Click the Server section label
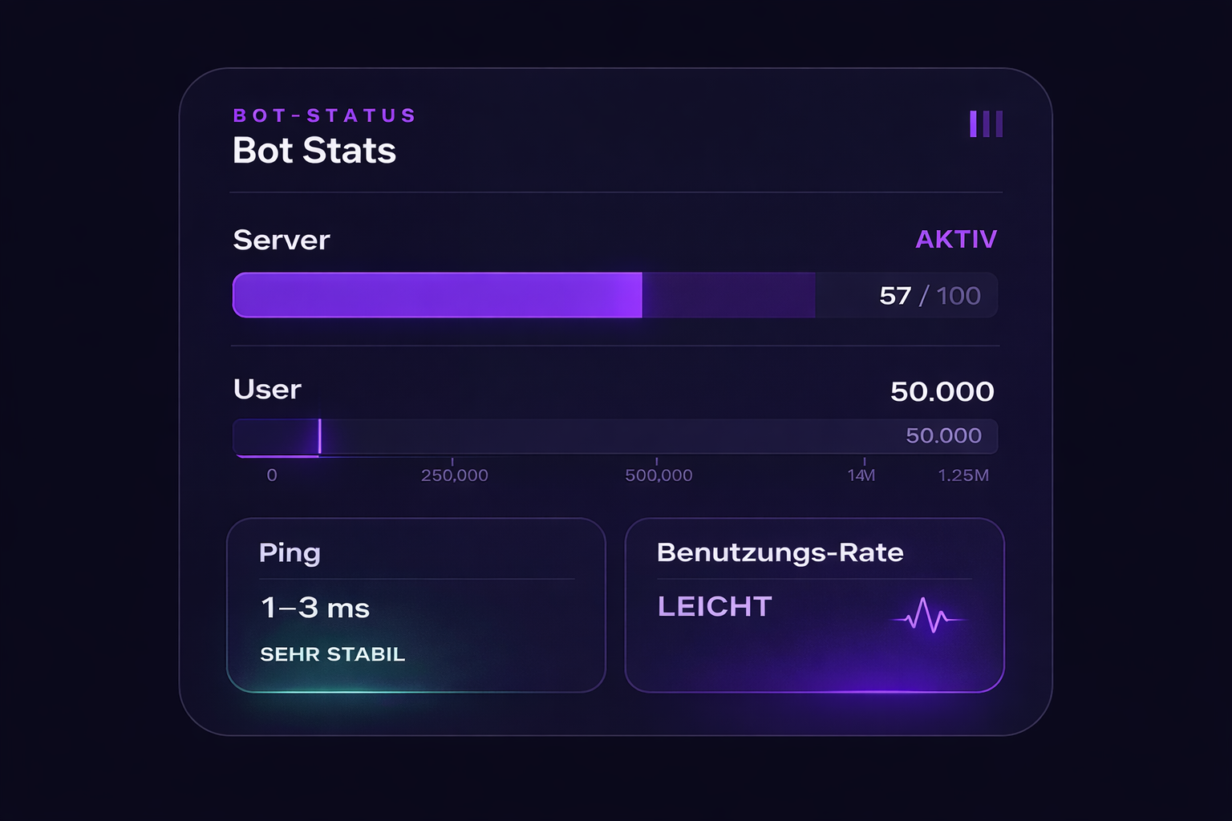This screenshot has width=1232, height=821. (282, 240)
